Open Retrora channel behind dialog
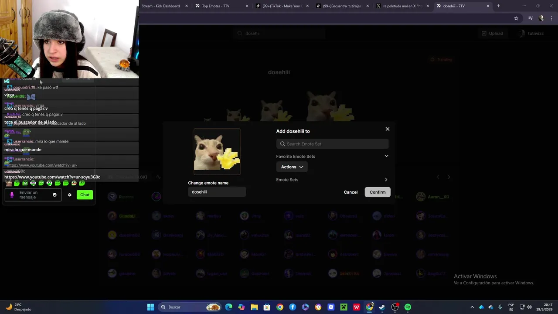Image resolution: width=558 pixels, height=314 pixels. [x=122, y=197]
